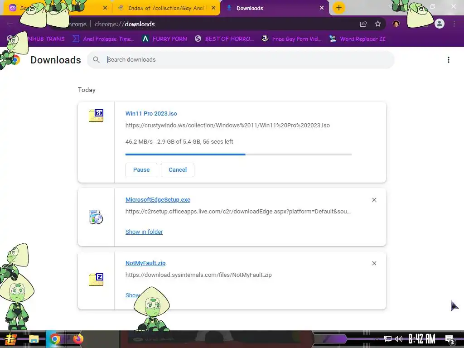The width and height of the screenshot is (464, 348).
Task: Launch Firefox from the taskbar
Action: pos(78,339)
